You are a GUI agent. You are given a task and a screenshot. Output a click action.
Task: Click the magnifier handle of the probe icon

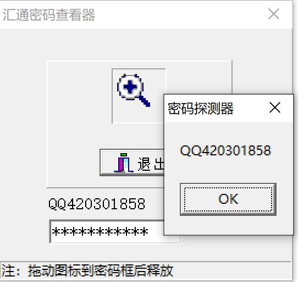pyautogui.click(x=144, y=101)
